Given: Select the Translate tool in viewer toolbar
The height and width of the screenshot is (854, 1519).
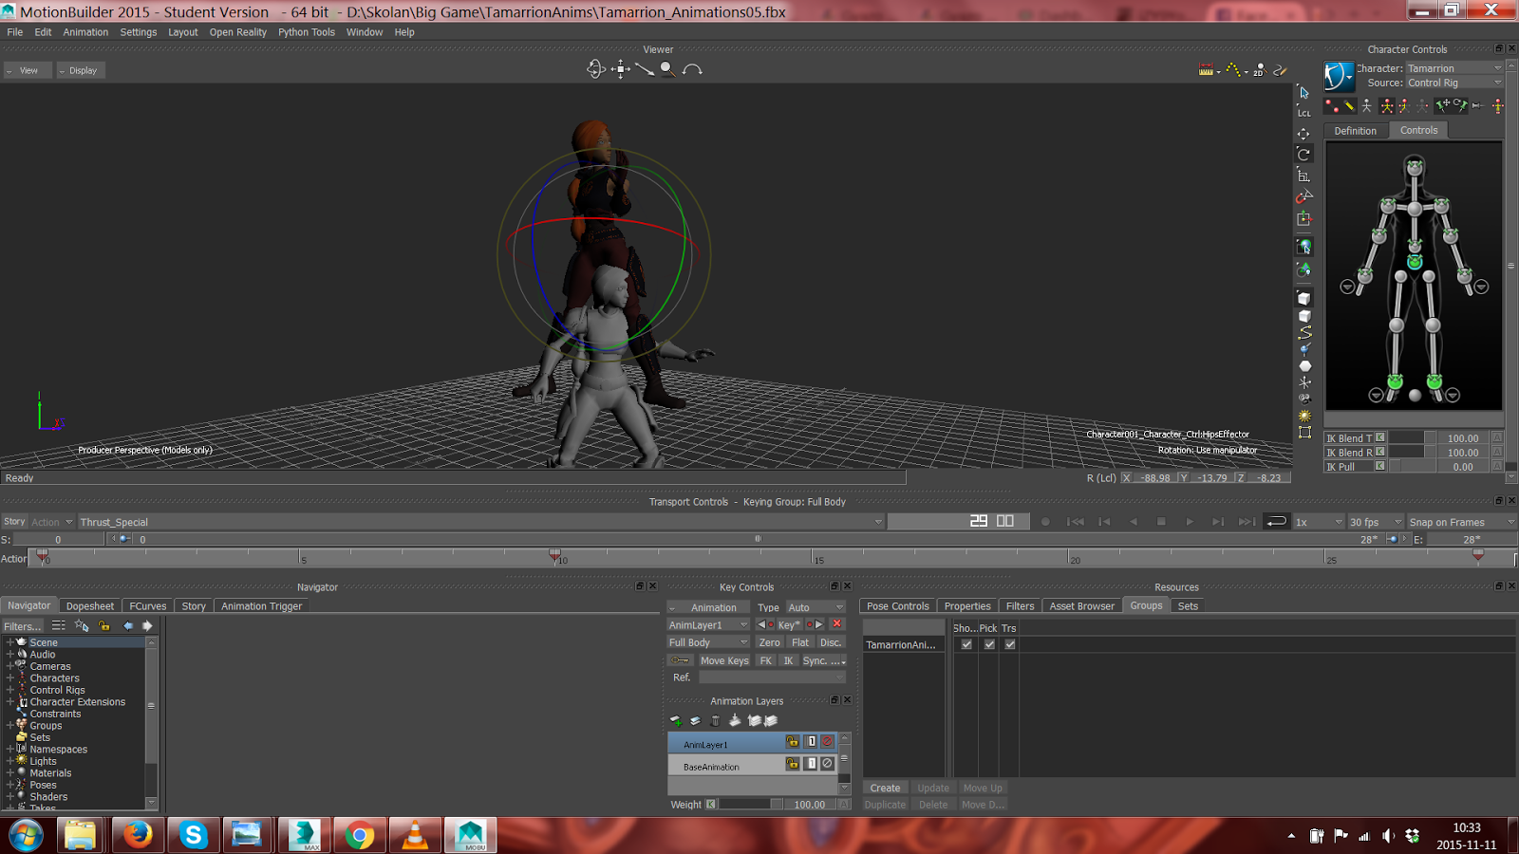Looking at the screenshot, I should pos(1304,134).
